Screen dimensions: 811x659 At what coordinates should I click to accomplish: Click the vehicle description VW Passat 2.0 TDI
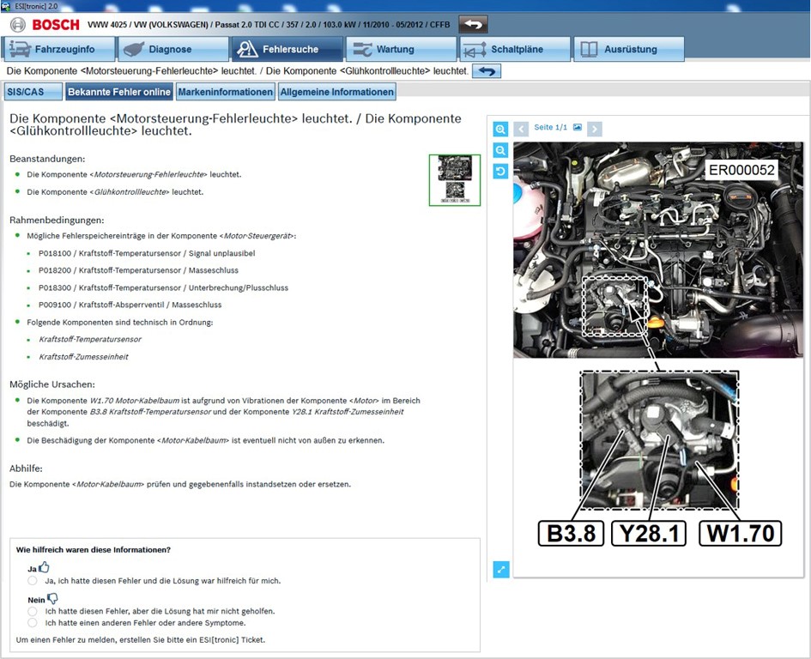point(269,24)
